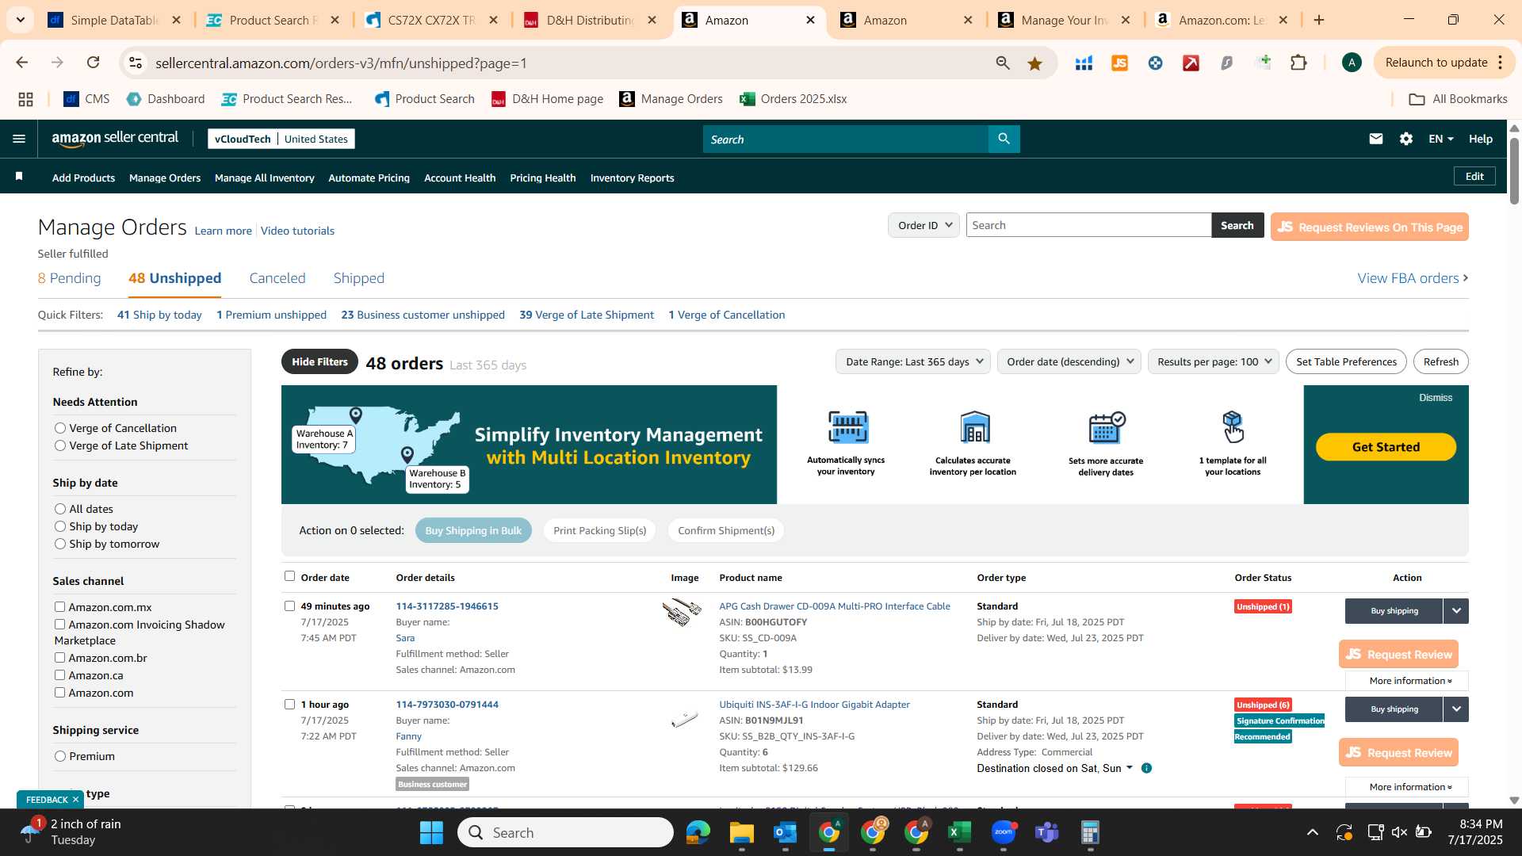Screen dimensions: 1522x856
Task: Switch to the Canceled orders tab
Action: pos(277,278)
